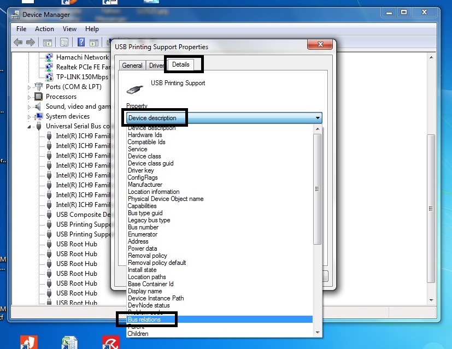
Task: Choose Bus type guid in the list
Action: [220, 213]
